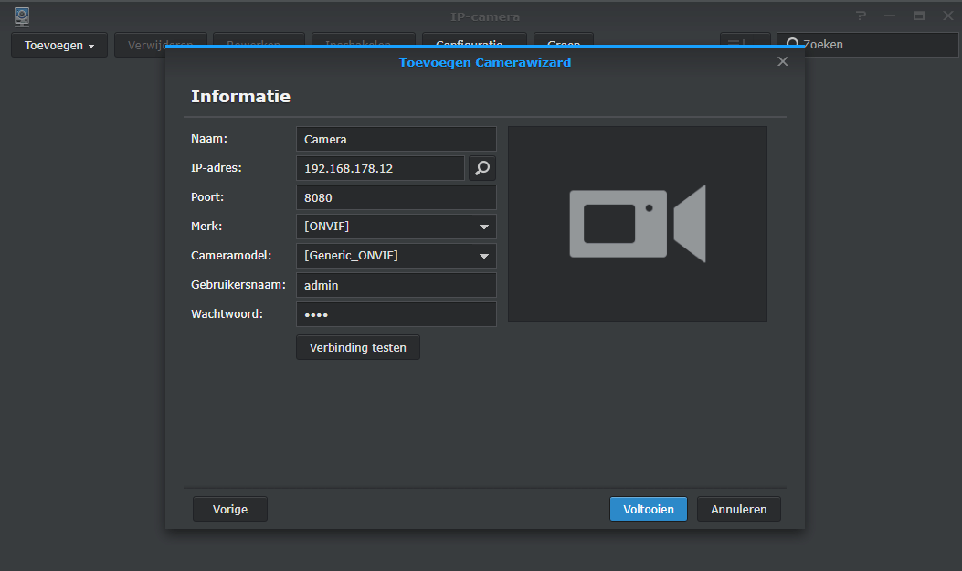Click Voltooien to finish the wizard

click(x=648, y=509)
